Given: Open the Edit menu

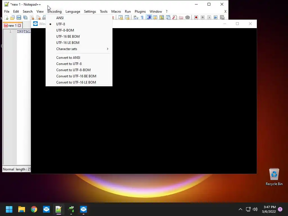Looking at the screenshot, I should 16,11.
